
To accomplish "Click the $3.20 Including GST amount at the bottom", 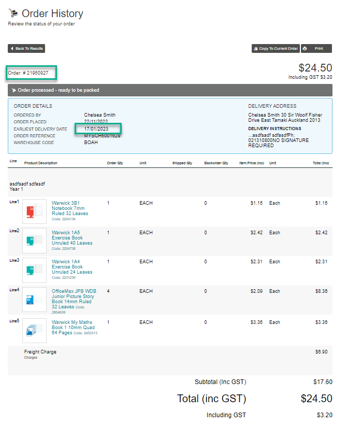I will tap(325, 415).
